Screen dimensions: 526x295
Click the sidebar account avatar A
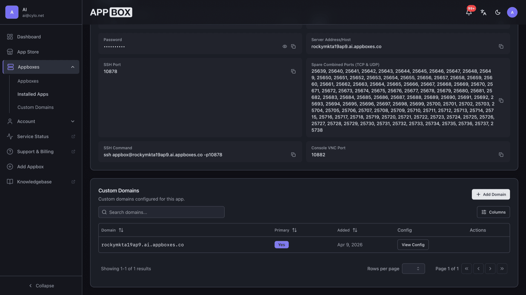pos(12,12)
